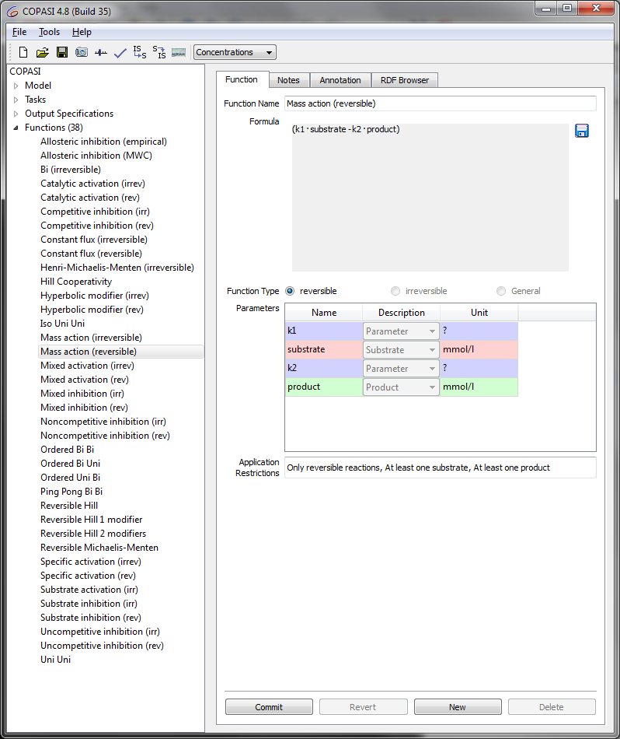This screenshot has height=739, width=620.
Task: Select the irreversible function type radio button
Action: [396, 291]
